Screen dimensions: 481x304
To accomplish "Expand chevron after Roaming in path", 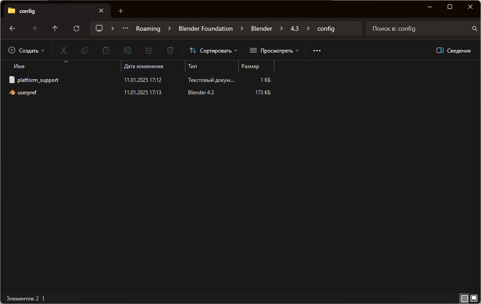I will click(x=169, y=28).
